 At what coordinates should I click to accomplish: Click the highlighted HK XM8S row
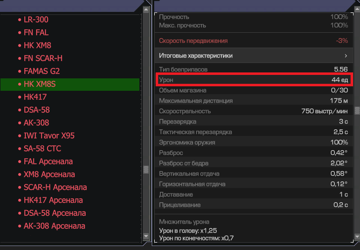[x=70, y=84]
